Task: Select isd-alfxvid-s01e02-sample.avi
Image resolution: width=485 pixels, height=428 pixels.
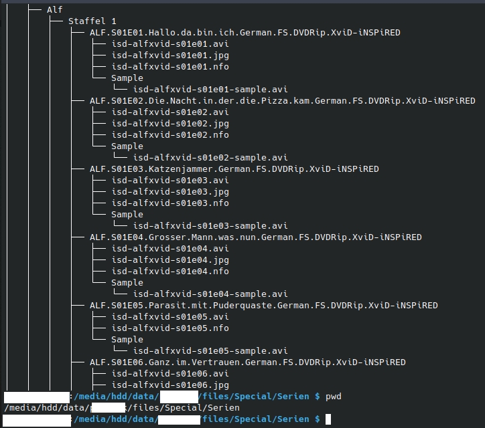Action: pyautogui.click(x=210, y=158)
